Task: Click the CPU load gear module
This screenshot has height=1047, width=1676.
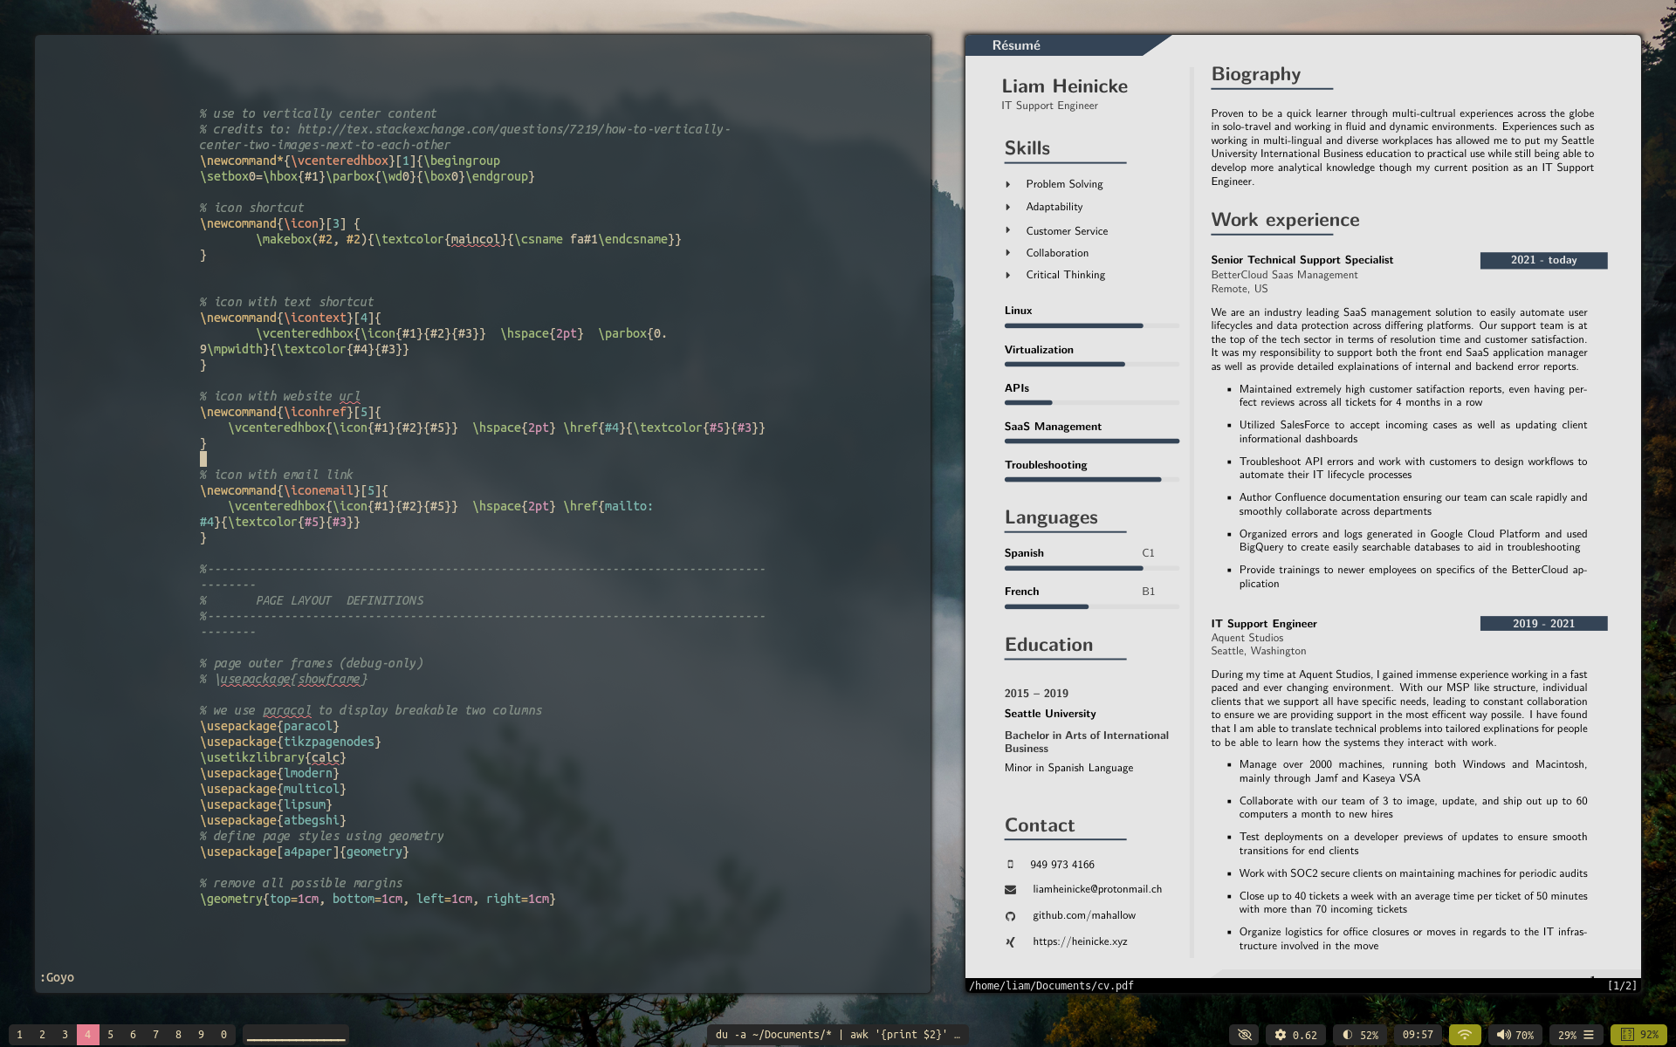Action: tap(1295, 1035)
